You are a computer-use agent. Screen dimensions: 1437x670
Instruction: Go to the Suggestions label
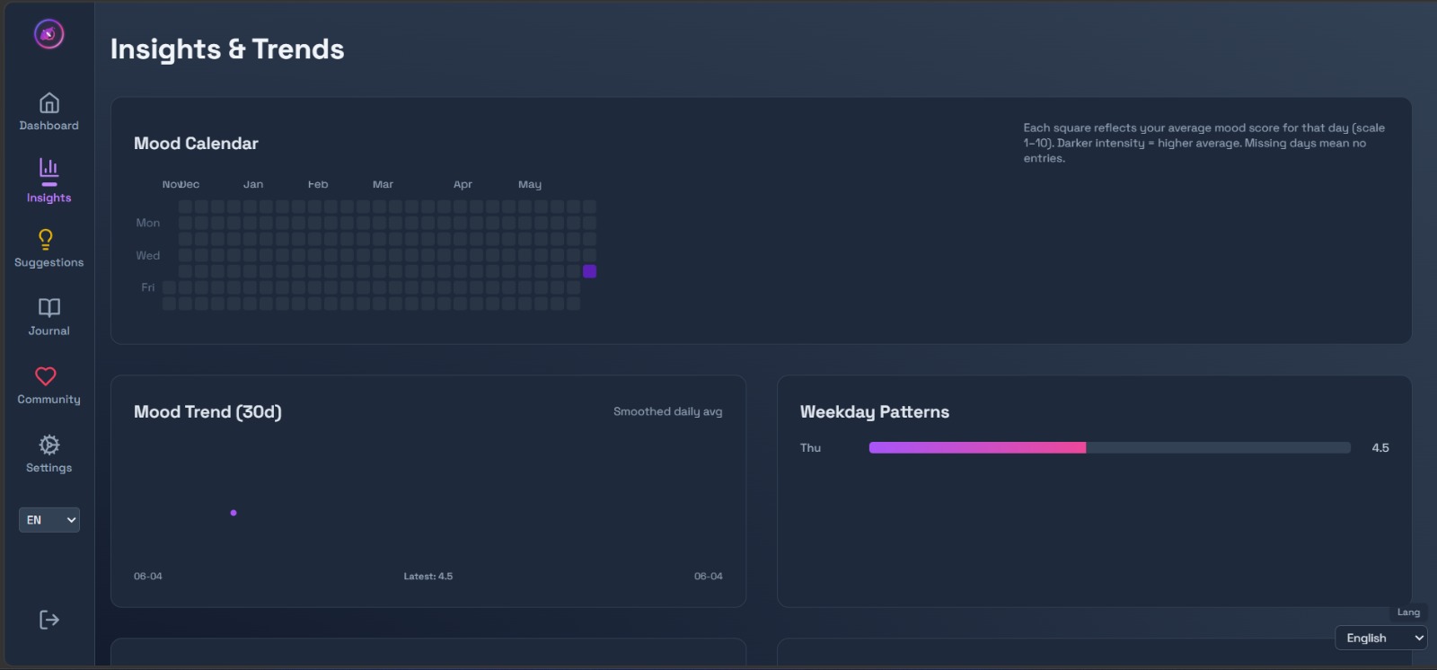(49, 262)
